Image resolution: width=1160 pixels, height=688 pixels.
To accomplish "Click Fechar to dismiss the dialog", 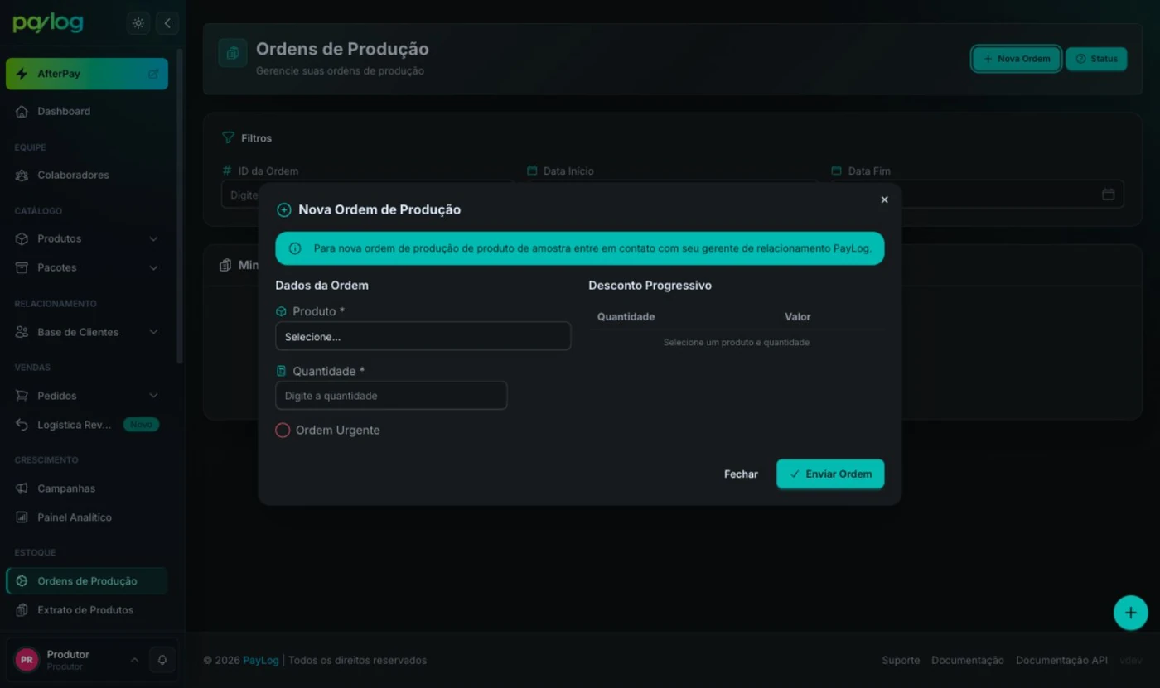I will click(741, 474).
